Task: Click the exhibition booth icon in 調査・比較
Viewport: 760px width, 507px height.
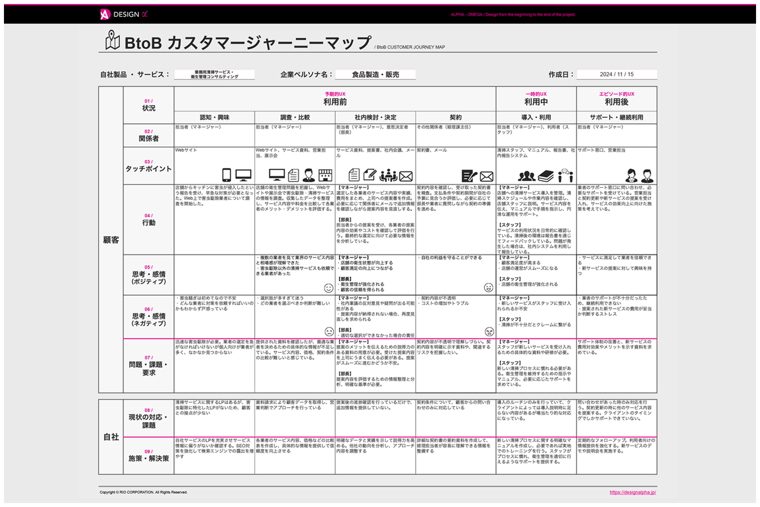Action: coord(325,175)
